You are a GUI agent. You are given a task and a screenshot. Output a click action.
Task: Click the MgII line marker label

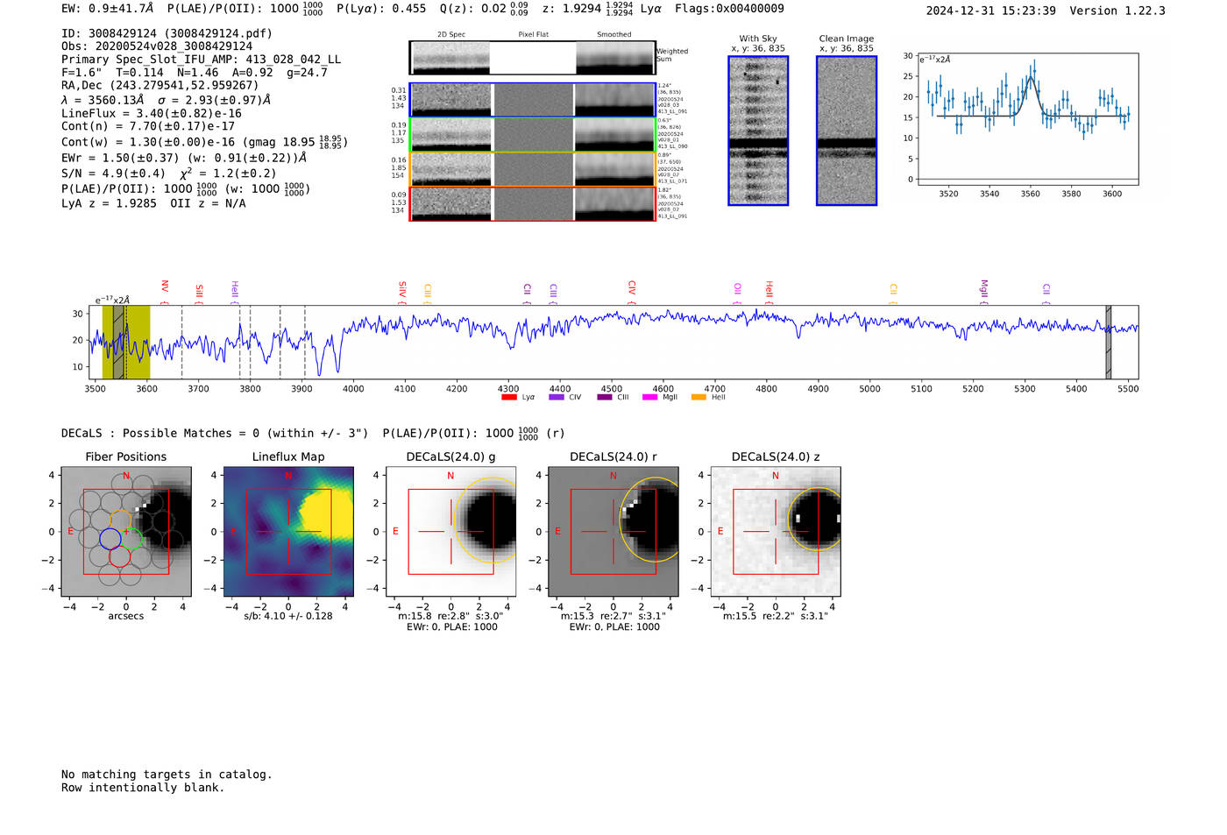(983, 289)
